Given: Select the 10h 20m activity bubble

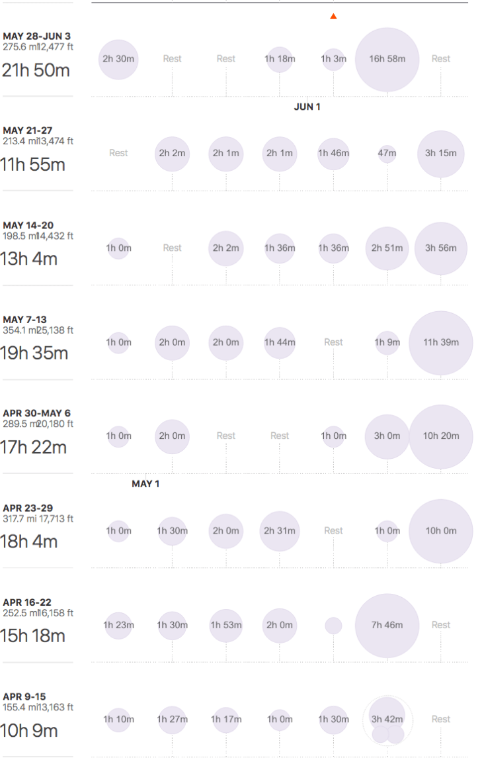Looking at the screenshot, I should click(x=440, y=436).
